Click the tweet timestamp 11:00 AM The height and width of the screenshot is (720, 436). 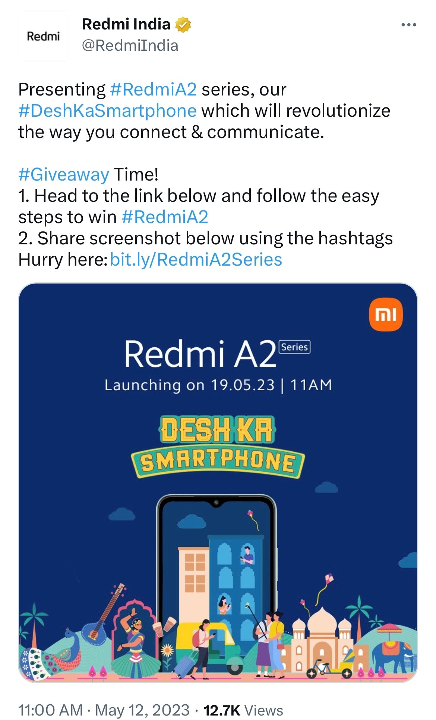coord(50,710)
